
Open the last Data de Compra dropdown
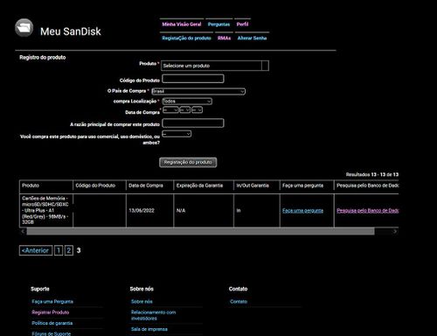pyautogui.click(x=198, y=110)
